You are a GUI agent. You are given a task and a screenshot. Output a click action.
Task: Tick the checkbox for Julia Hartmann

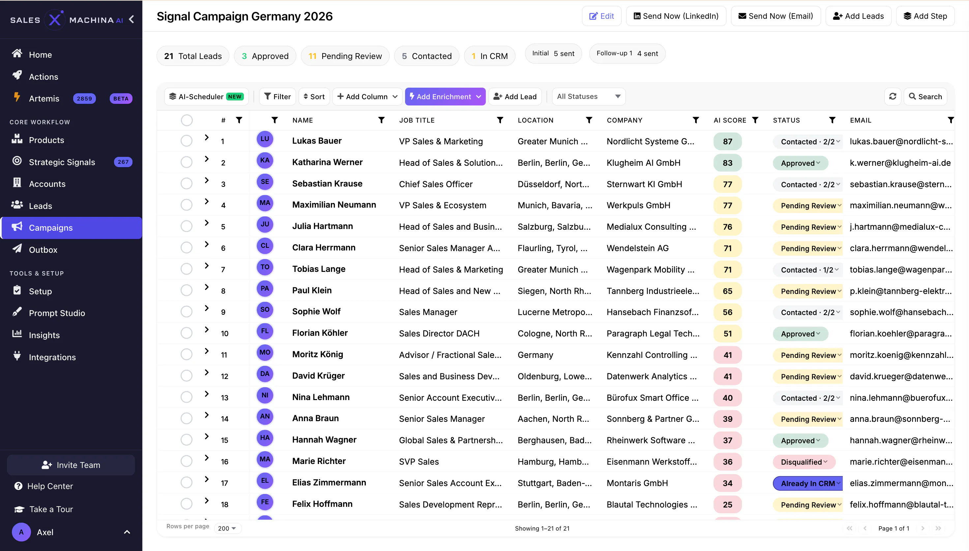pyautogui.click(x=187, y=226)
